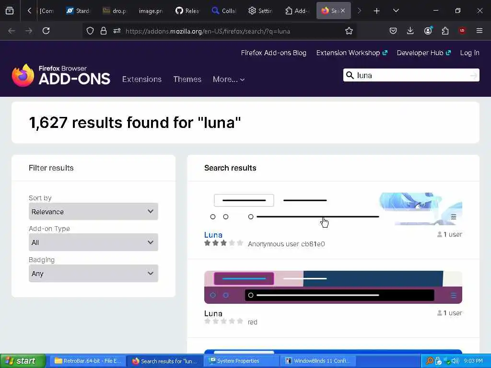Viewport: 491px width, 368px height.
Task: Open the Themes navigation item
Action: tap(187, 79)
